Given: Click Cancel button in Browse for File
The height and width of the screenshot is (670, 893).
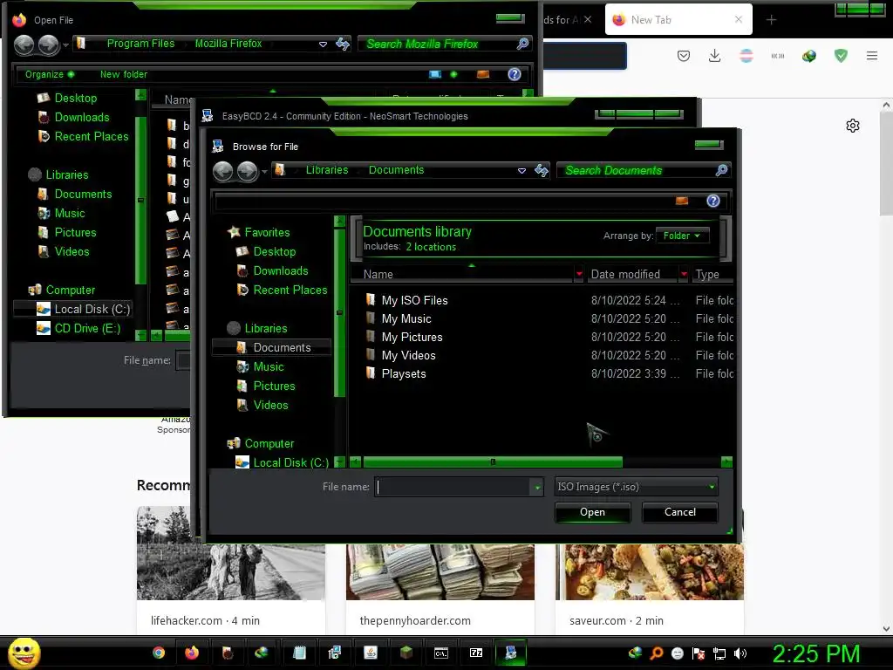Looking at the screenshot, I should [x=680, y=512].
